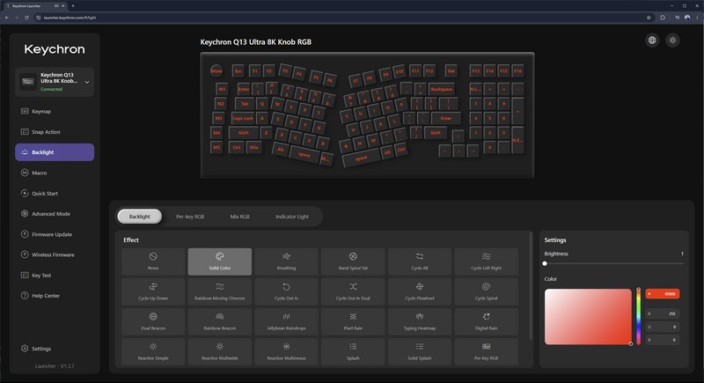Click the G value field
The width and height of the screenshot is (704, 383).
663,327
